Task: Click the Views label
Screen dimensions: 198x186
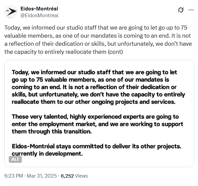Action: [x=81, y=176]
